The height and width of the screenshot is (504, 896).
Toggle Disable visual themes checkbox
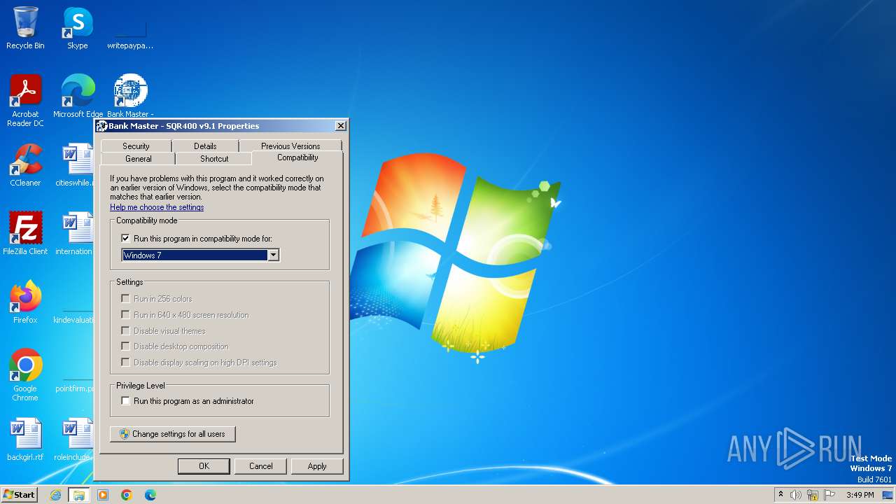pyautogui.click(x=126, y=331)
